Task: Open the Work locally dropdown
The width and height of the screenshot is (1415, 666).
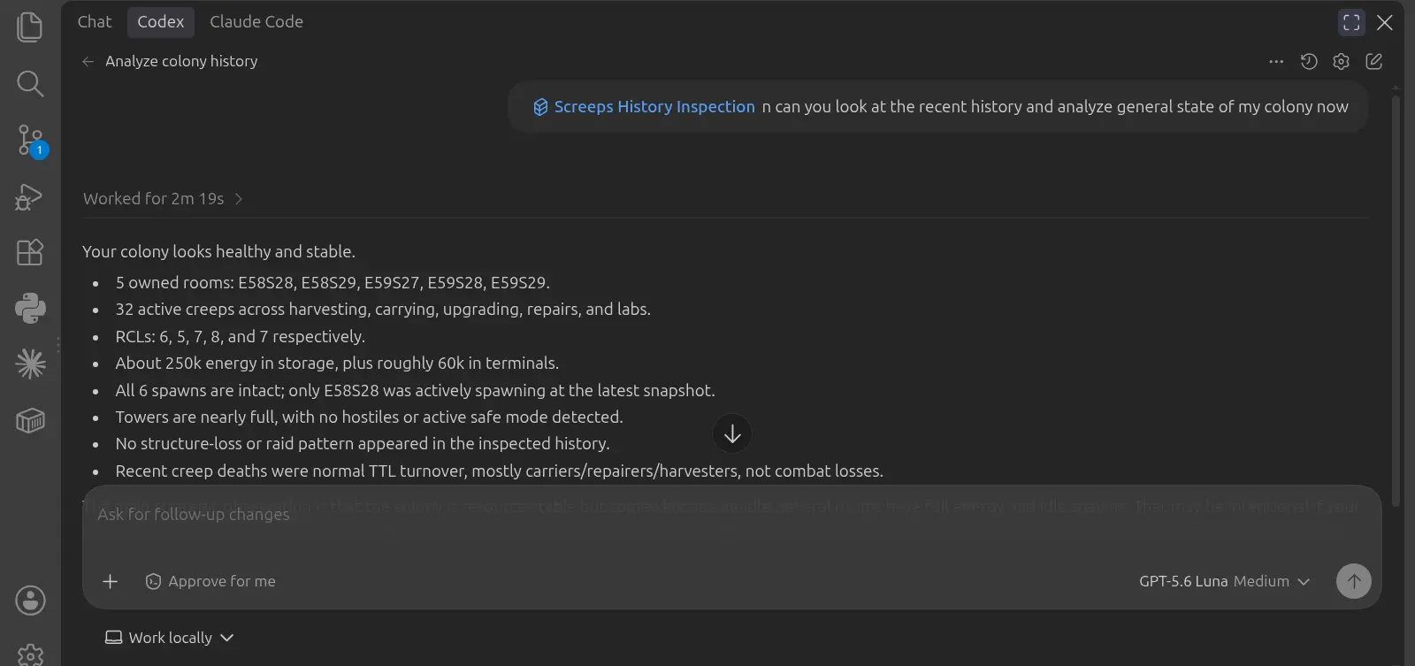Action: [169, 638]
